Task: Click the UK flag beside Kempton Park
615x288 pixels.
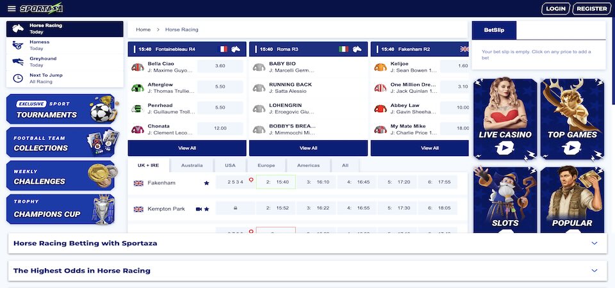Action: 138,209
